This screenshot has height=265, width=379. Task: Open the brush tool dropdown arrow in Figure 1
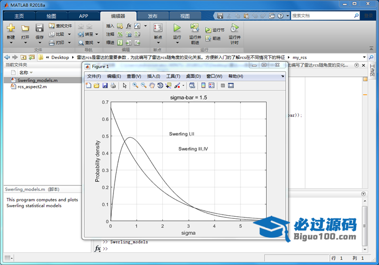[183, 85]
